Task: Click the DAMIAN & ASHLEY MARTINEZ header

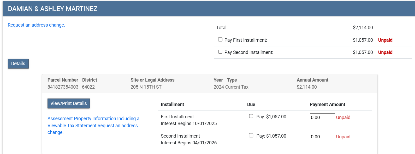Action: [53, 9]
